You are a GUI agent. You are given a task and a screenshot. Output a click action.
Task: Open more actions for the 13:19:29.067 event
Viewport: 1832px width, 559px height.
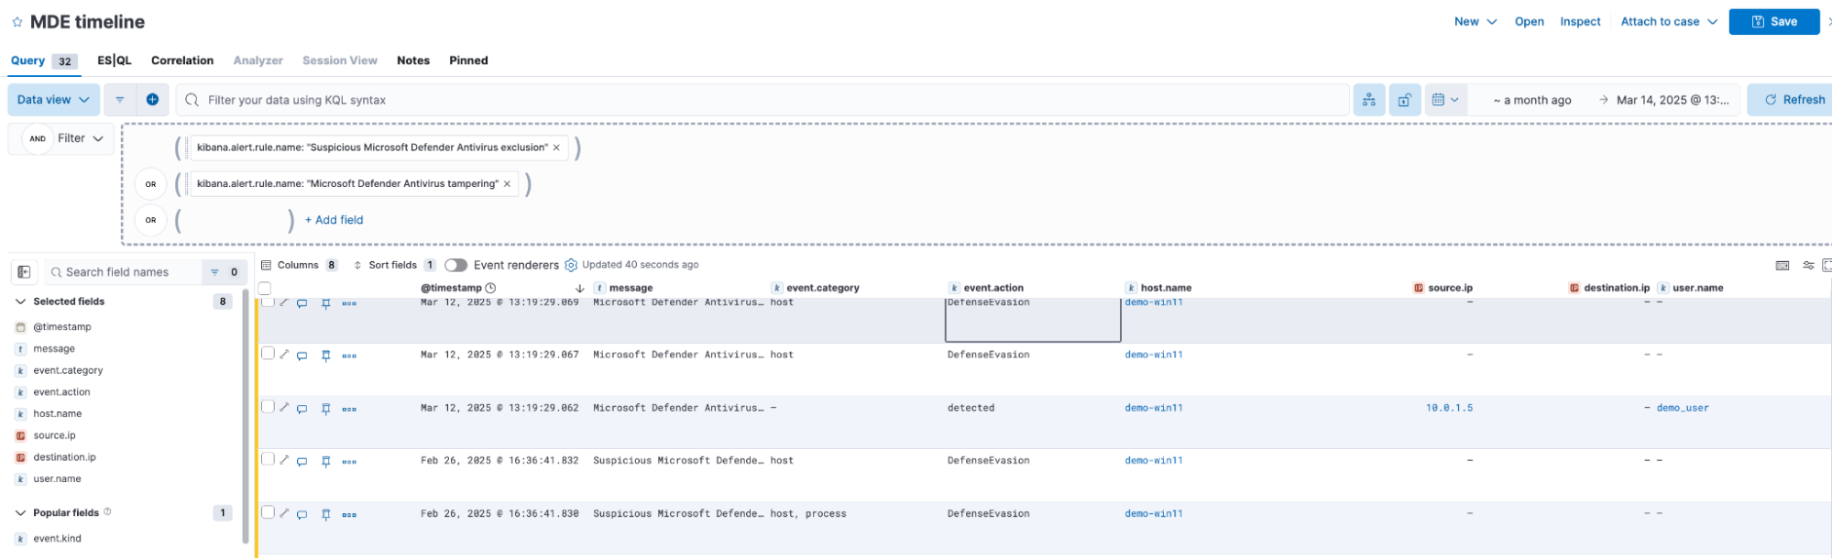[x=349, y=356]
